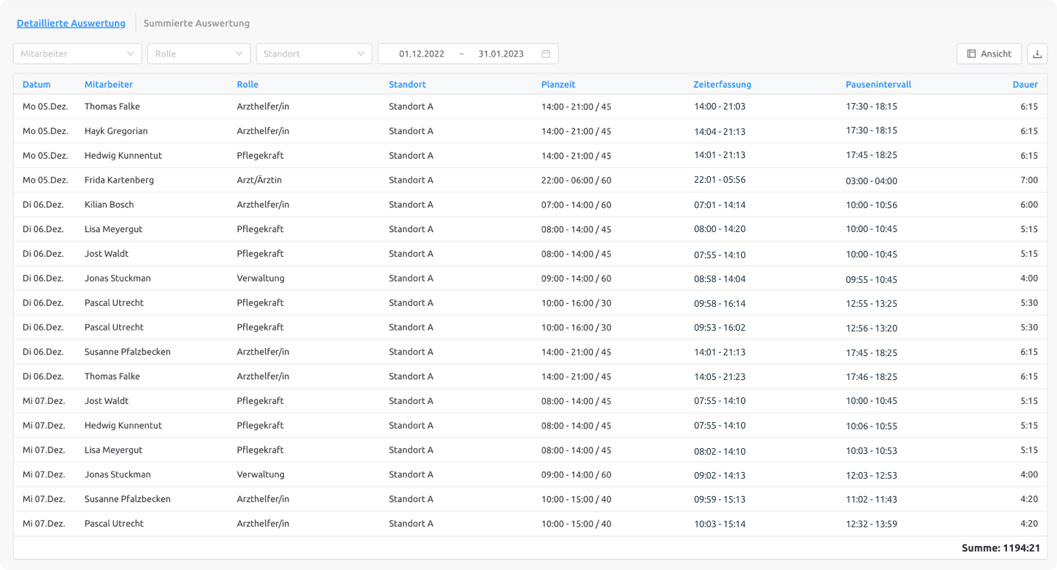Click the 10:00 - 10:56 Pausenintervall cell

click(x=871, y=205)
